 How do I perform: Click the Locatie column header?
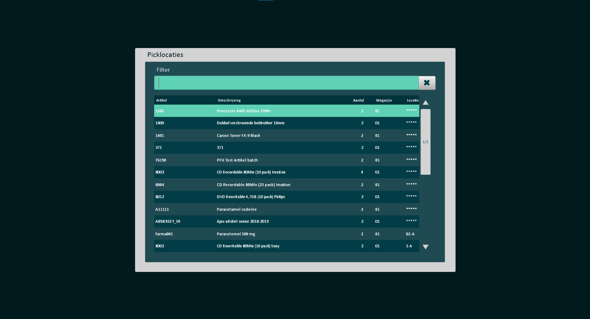413,100
